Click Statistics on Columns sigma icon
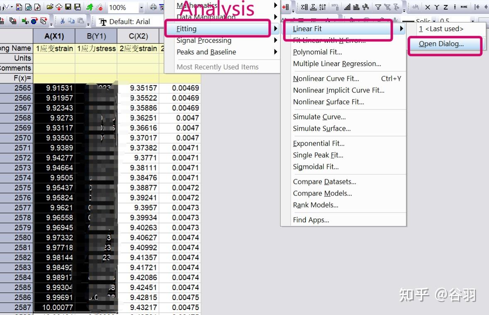The height and width of the screenshot is (315, 489). [304, 7]
